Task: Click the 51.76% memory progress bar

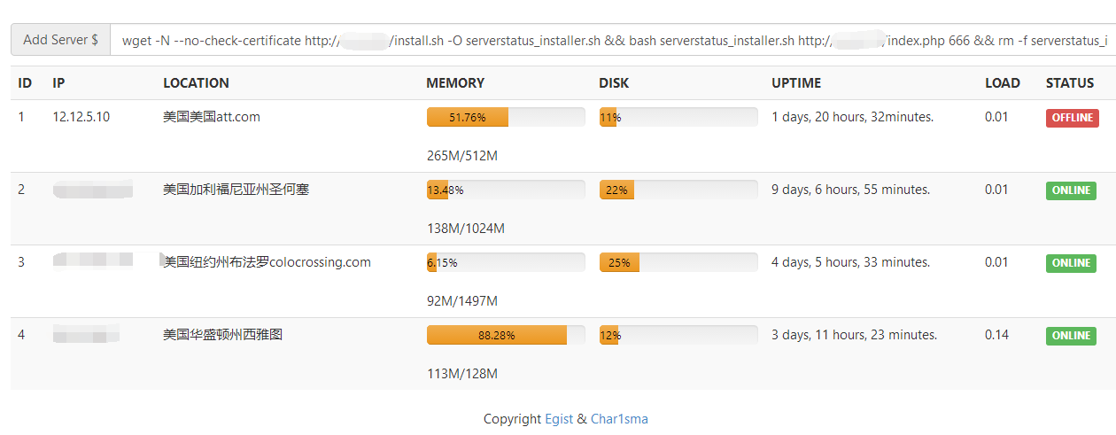Action: (506, 117)
